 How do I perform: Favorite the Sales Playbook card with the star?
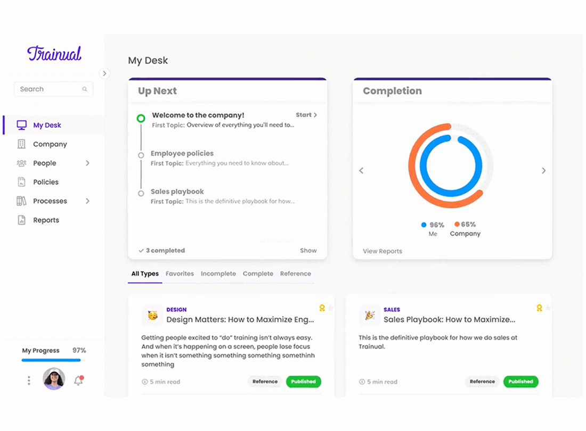point(548,308)
